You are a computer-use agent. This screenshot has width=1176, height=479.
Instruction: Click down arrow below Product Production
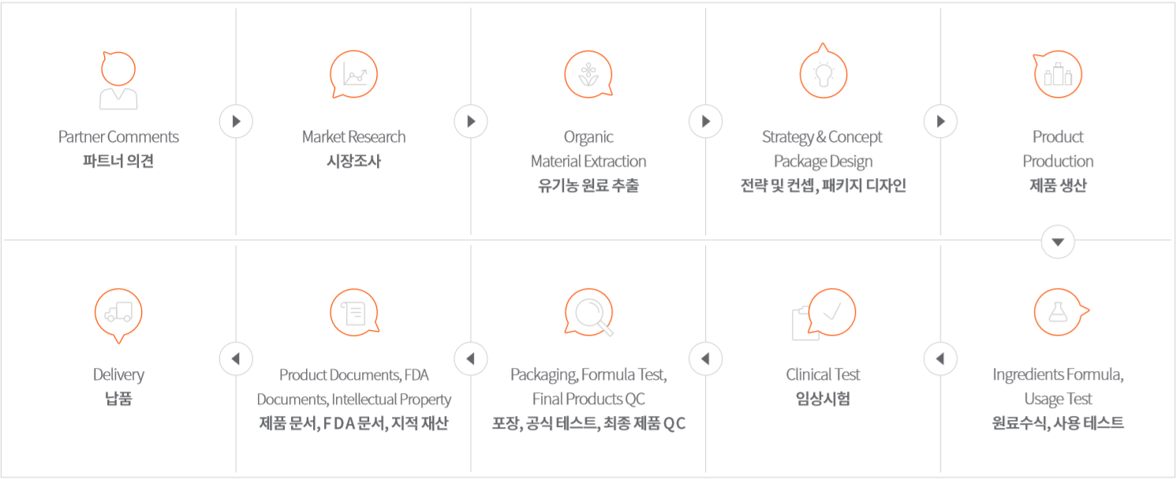(x=1058, y=242)
